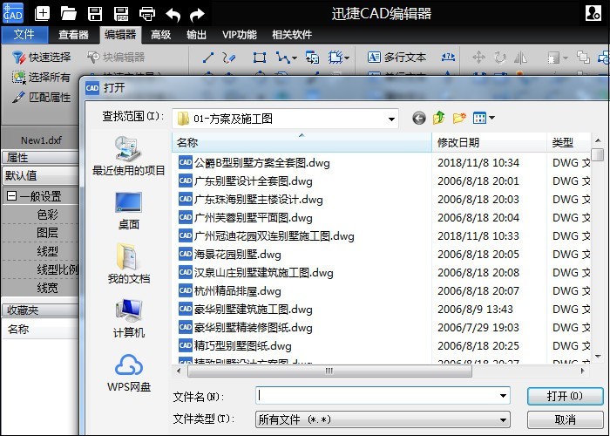610x436 pixels.
Task: Click the user account icon
Action: (x=593, y=12)
